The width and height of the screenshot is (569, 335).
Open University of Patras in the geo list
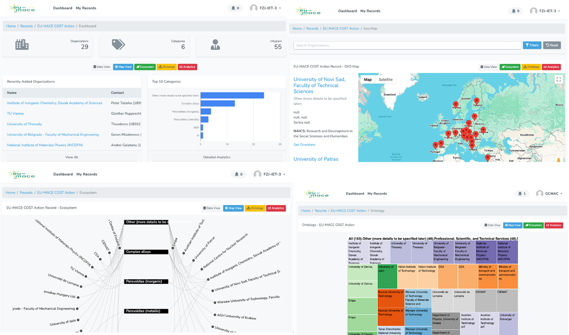click(x=316, y=159)
